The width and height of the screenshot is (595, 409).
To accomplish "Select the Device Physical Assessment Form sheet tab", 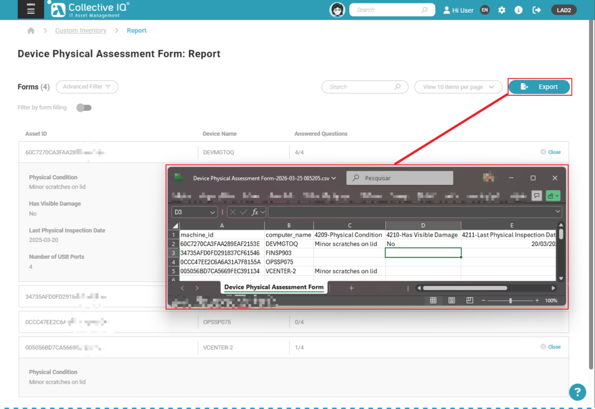I will (274, 288).
